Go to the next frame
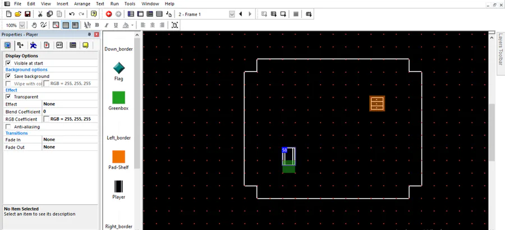The width and height of the screenshot is (505, 230). 250,14
